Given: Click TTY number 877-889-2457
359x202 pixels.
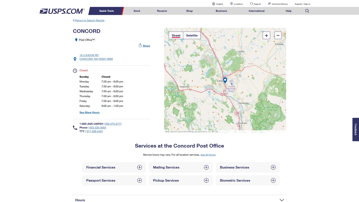Looking at the screenshot, I should point(95,131).
